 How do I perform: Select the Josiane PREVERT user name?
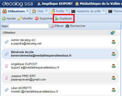pos(23,76)
